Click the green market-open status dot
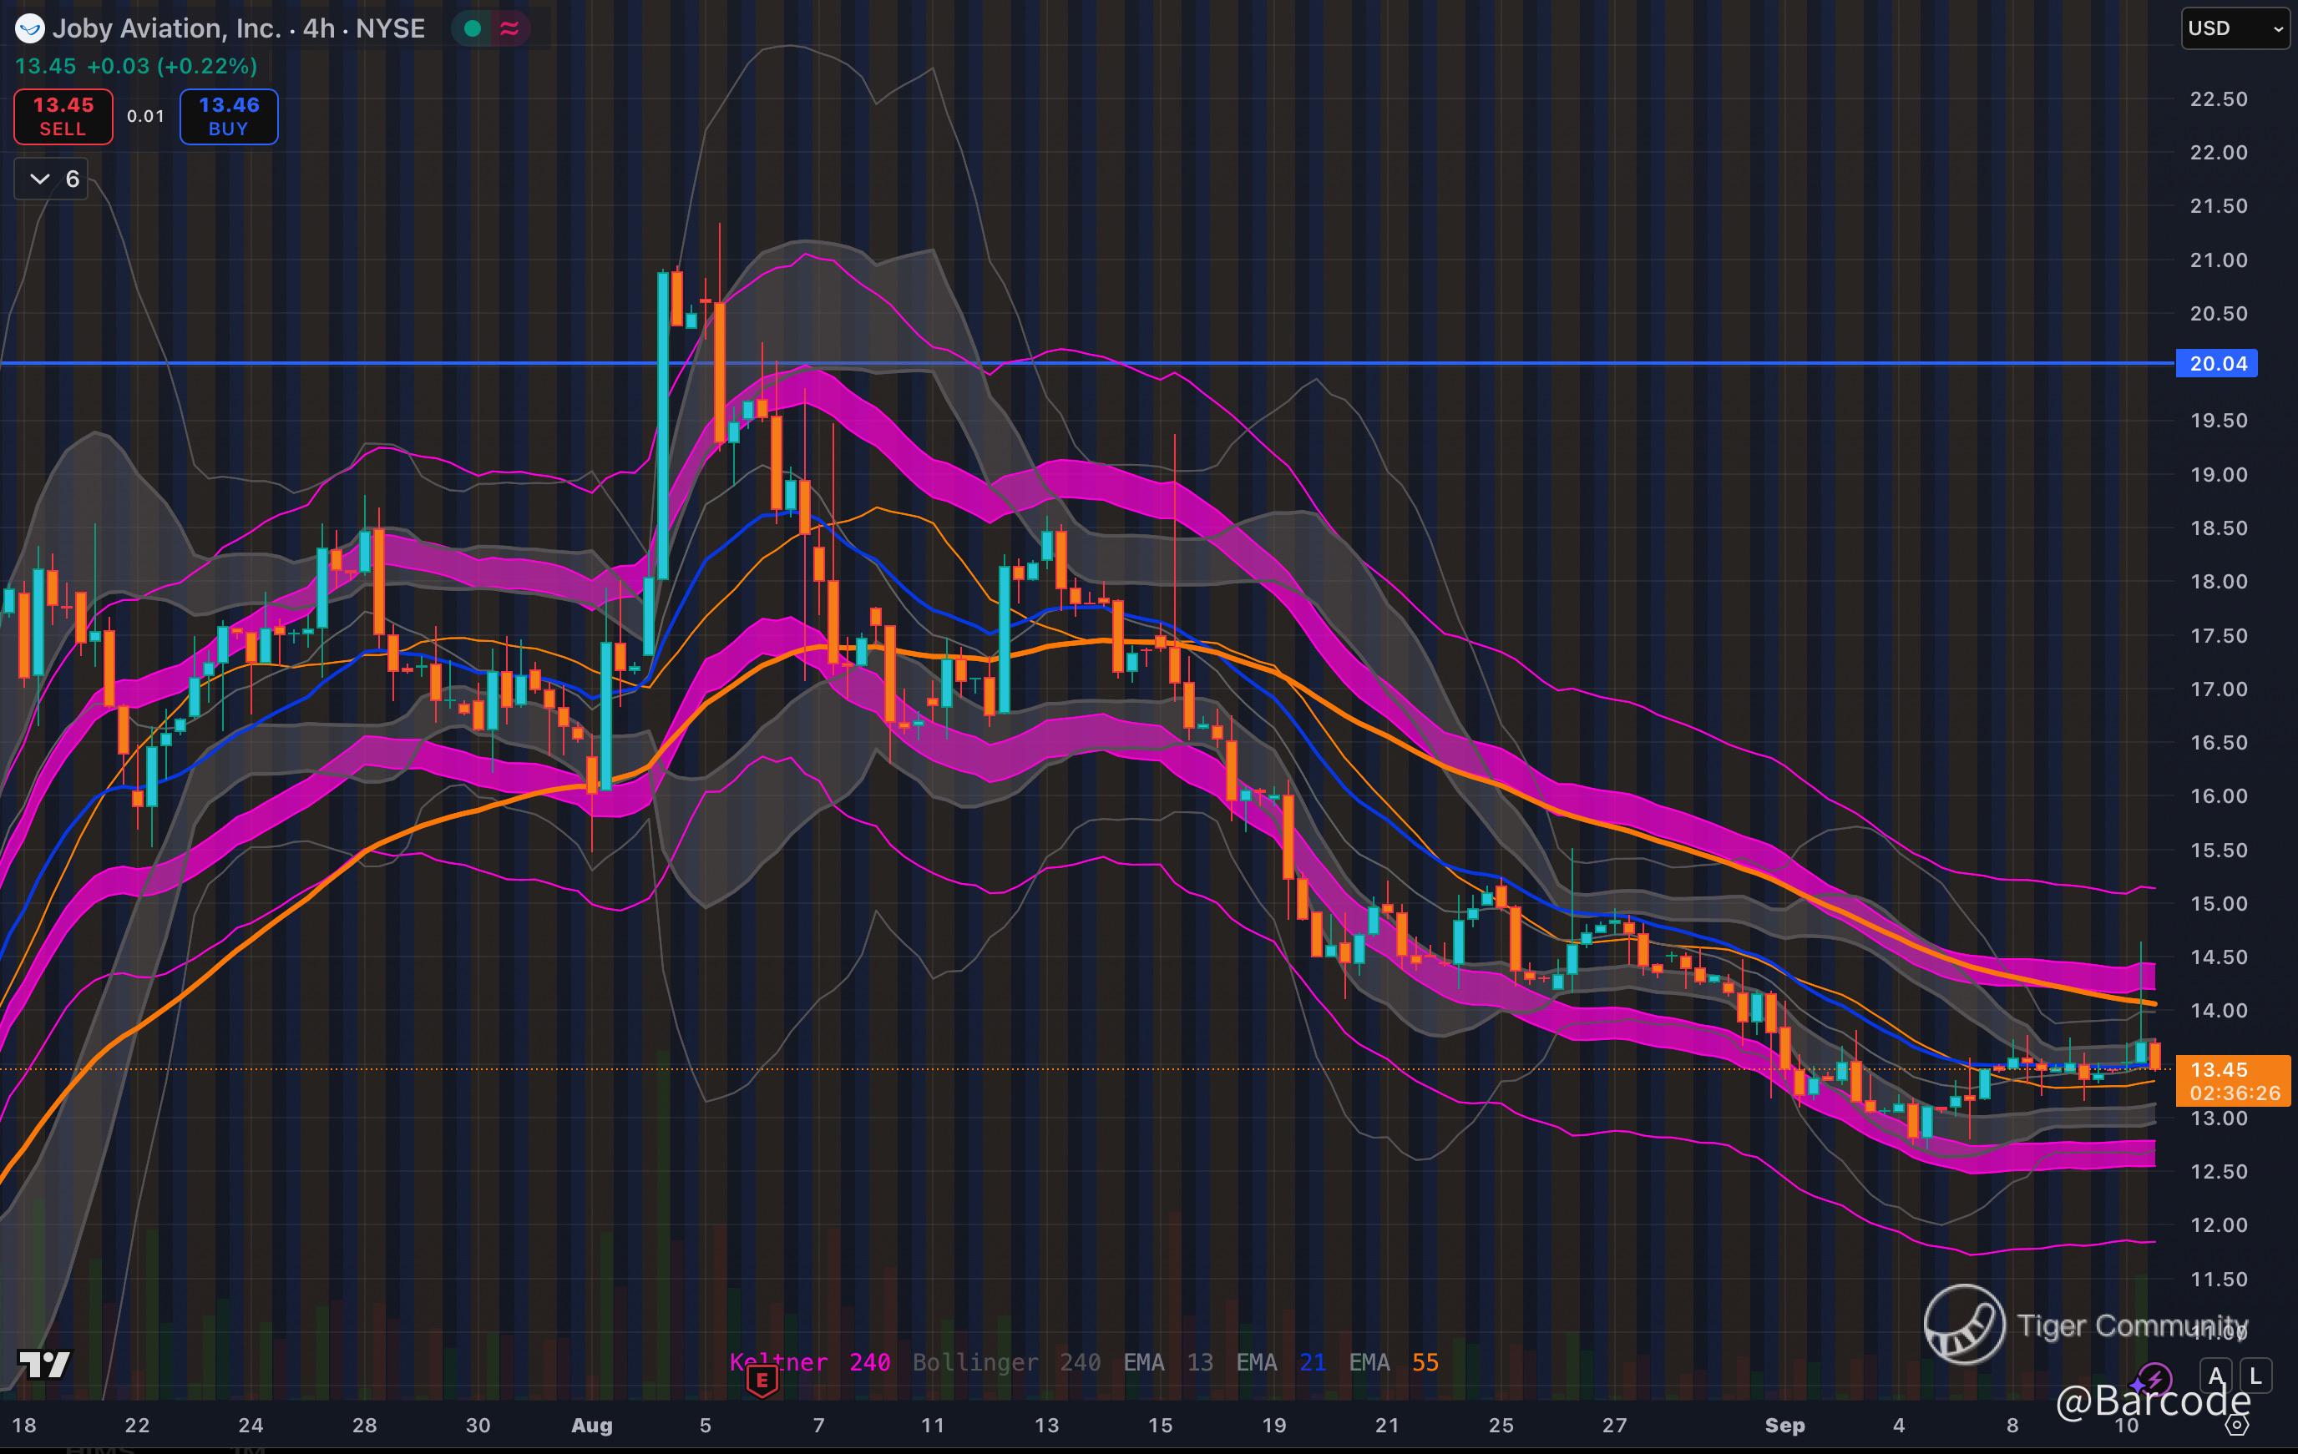This screenshot has width=2298, height=1454. [x=472, y=28]
